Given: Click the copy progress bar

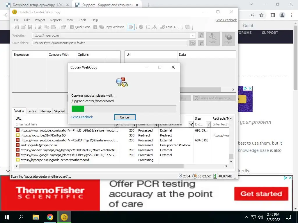Looking at the screenshot, I should (124, 109).
